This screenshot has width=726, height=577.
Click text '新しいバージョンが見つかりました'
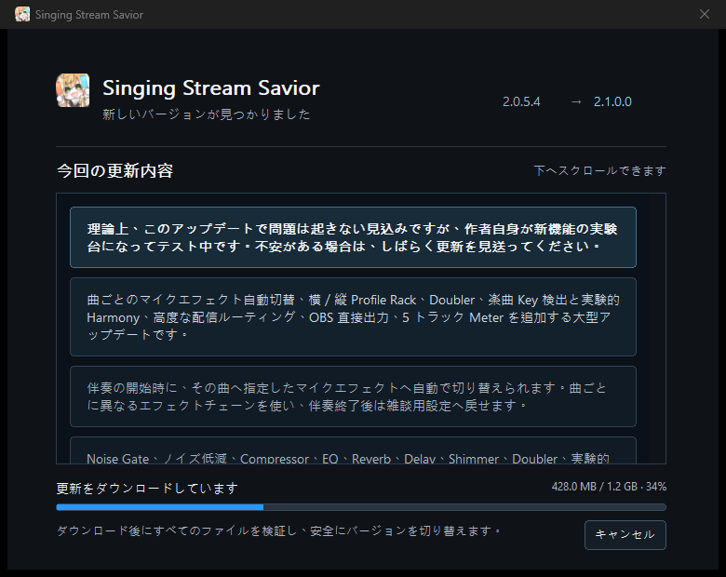pos(206,114)
